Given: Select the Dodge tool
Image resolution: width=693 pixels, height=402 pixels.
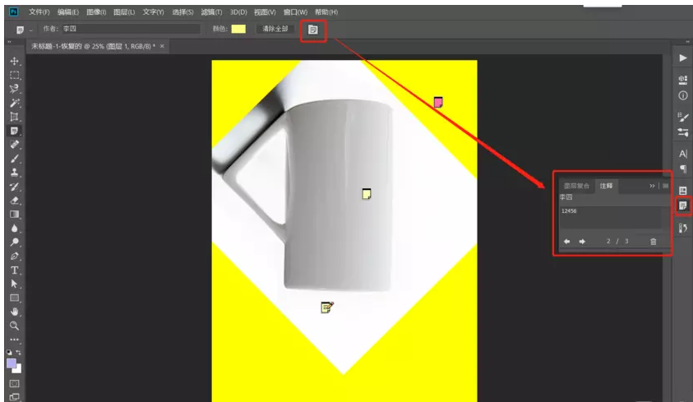Looking at the screenshot, I should [x=14, y=242].
